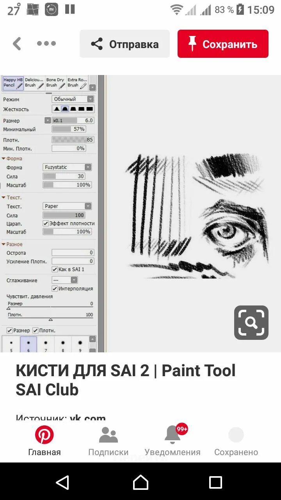281x500 pixels.
Task: Adjust the Размер slider showing 6.0
Action: pos(73,121)
